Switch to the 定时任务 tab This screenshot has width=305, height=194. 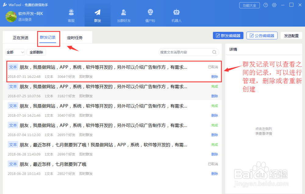tap(75, 38)
